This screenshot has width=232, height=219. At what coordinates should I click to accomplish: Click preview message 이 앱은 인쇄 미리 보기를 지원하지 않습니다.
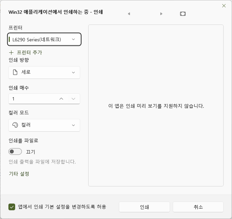click(x=156, y=106)
